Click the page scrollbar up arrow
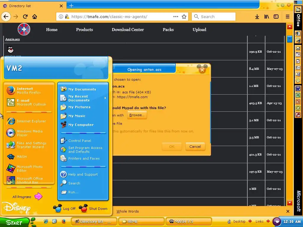303x227 pixels. 290,26
